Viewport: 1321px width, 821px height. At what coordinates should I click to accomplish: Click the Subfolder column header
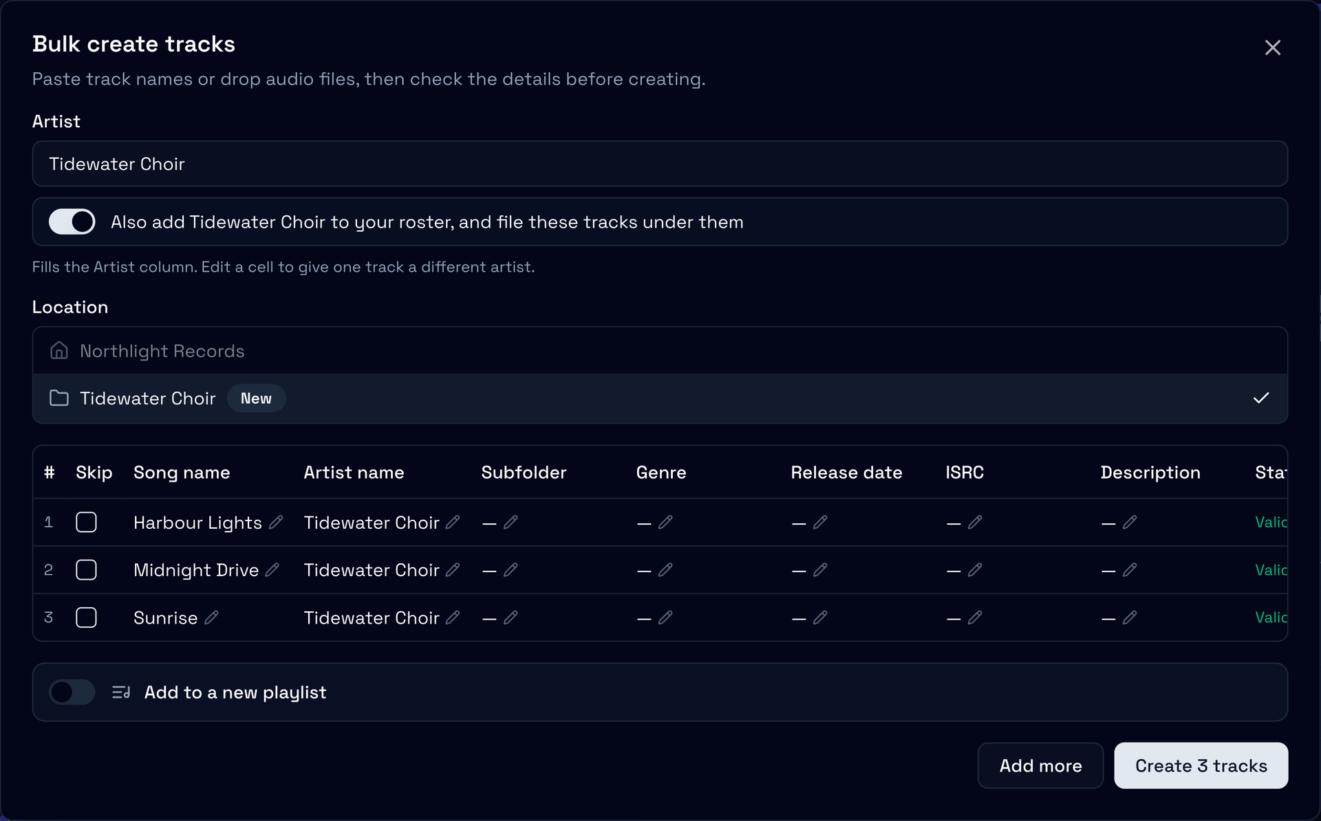click(524, 472)
